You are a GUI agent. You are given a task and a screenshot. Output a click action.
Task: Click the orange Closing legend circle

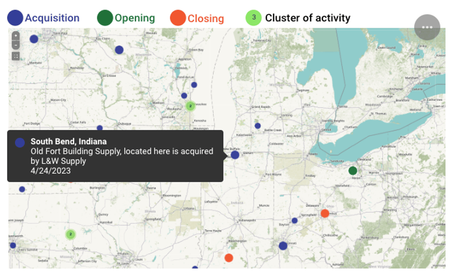point(178,18)
